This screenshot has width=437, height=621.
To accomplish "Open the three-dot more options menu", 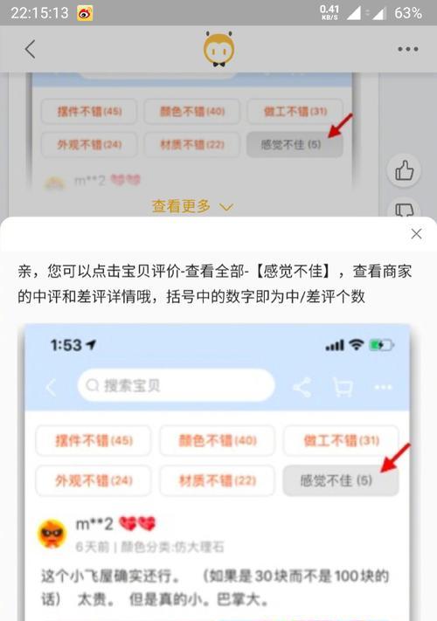I will pyautogui.click(x=407, y=49).
